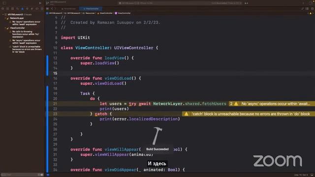Open the related items menu icon
Screen dimensions: 315x177
click(x=48, y=9)
